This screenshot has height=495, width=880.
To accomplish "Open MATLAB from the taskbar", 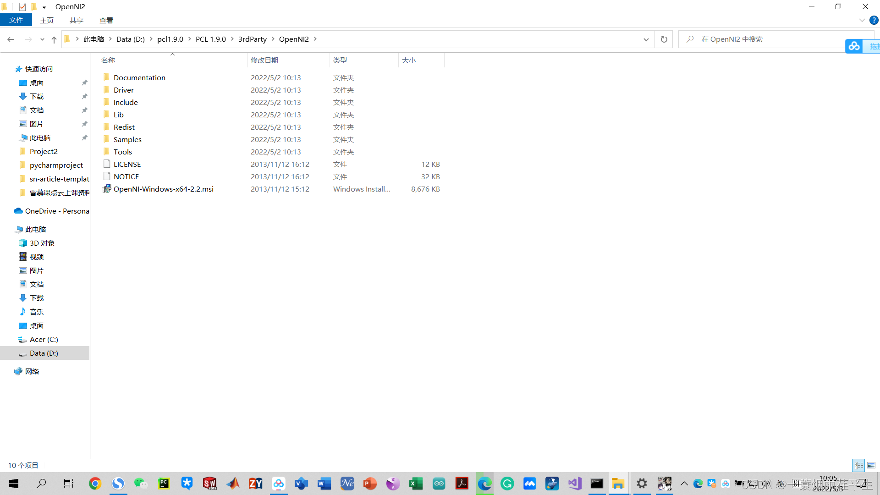I will (x=232, y=484).
